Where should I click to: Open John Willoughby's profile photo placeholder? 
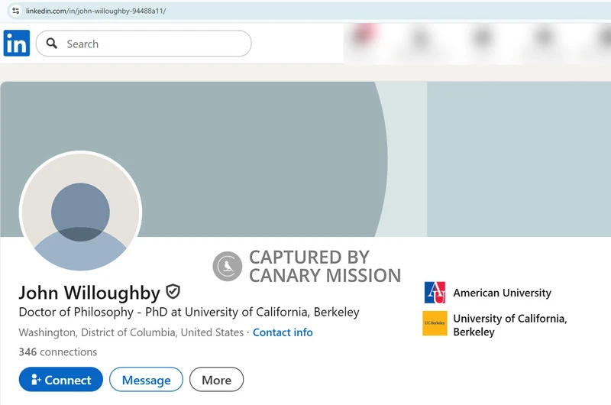[80, 211]
